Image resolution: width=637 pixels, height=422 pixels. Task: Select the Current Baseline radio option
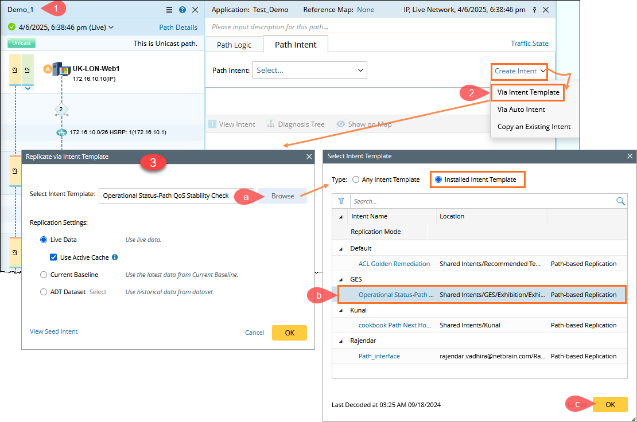click(44, 275)
